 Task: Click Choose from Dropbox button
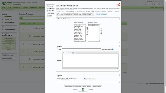tap(90, 79)
